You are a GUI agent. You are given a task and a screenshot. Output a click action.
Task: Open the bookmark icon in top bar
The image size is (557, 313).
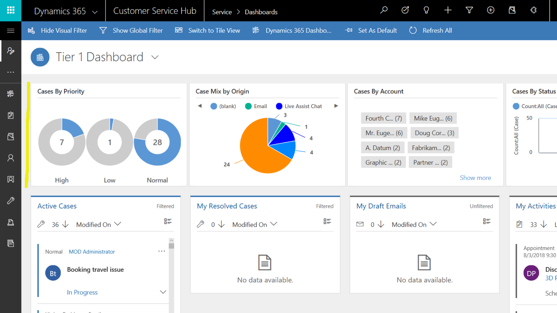(x=512, y=10)
